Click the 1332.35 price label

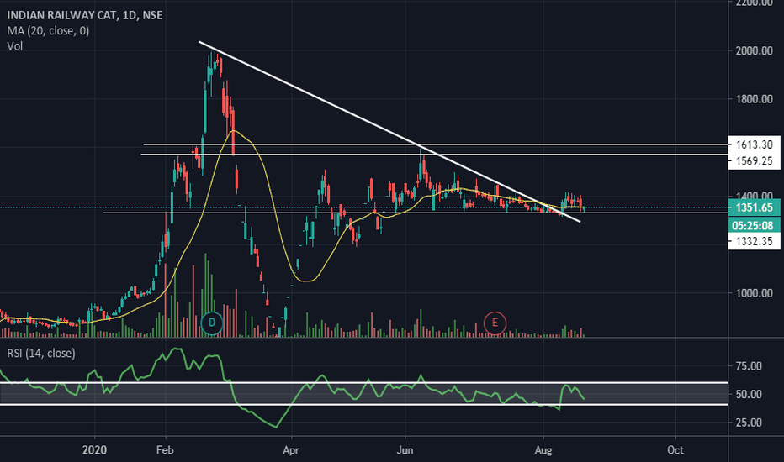click(754, 241)
